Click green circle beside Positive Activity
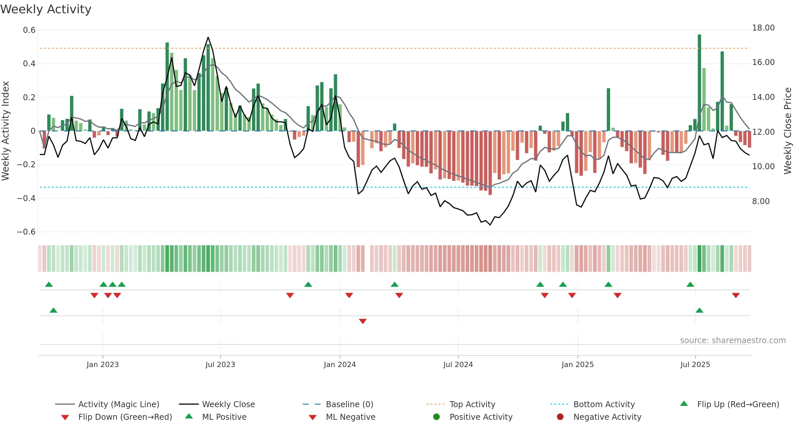Viewport: 797px width, 448px height. [436, 417]
